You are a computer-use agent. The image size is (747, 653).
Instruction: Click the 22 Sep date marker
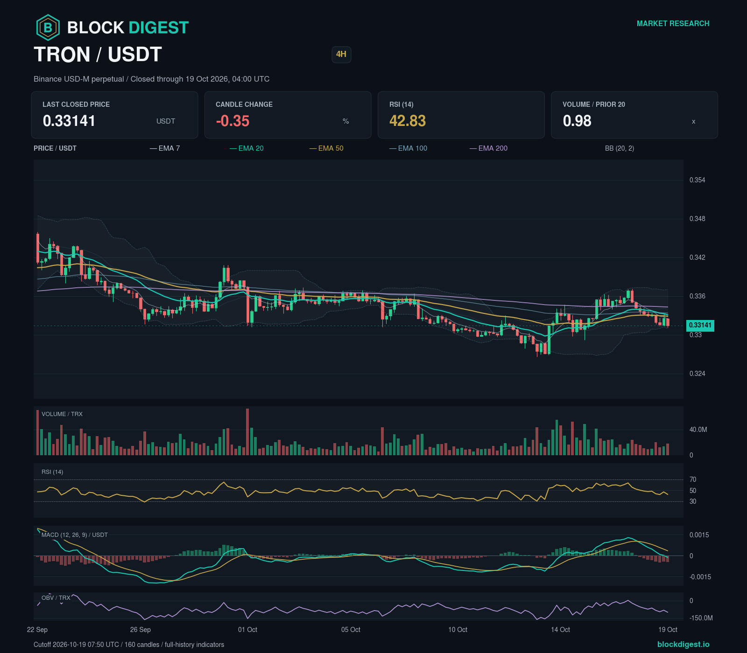[37, 630]
